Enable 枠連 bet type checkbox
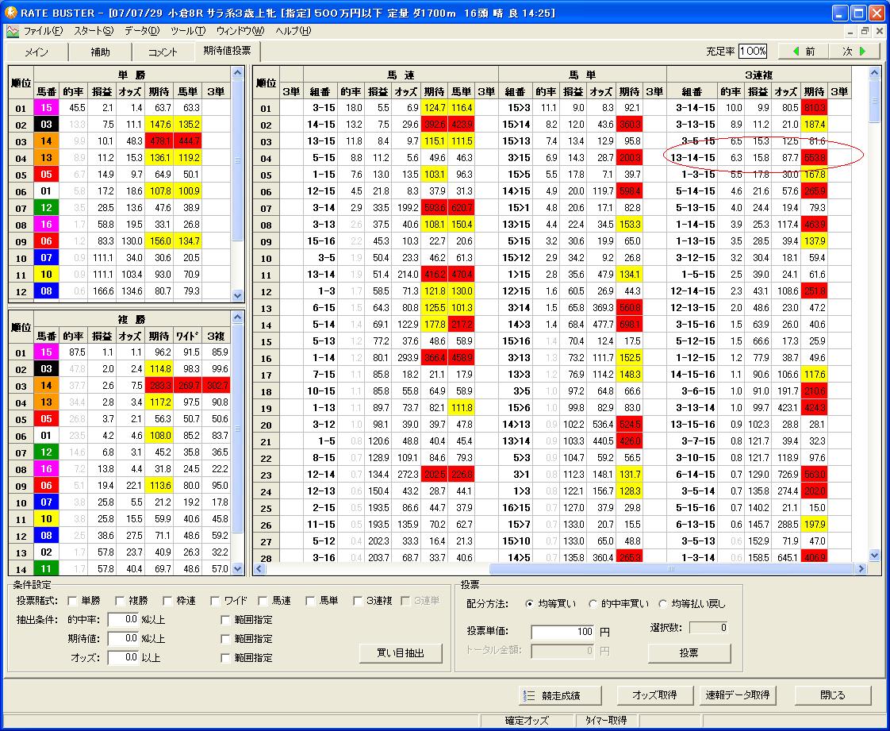890x731 pixels. tap(167, 600)
